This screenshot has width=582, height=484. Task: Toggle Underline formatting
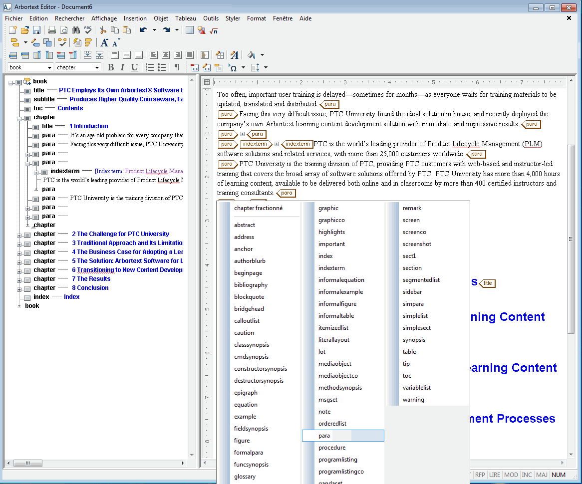point(134,67)
